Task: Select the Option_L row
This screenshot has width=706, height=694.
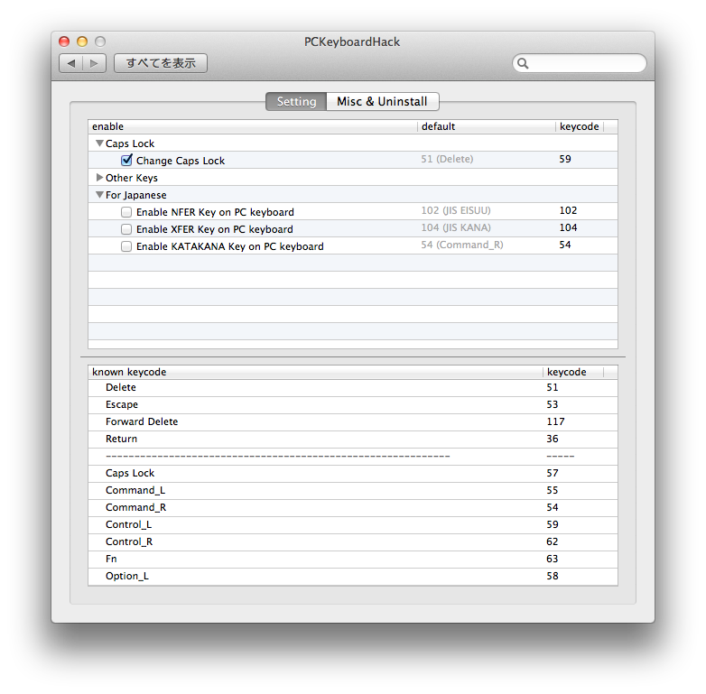Action: point(353,576)
